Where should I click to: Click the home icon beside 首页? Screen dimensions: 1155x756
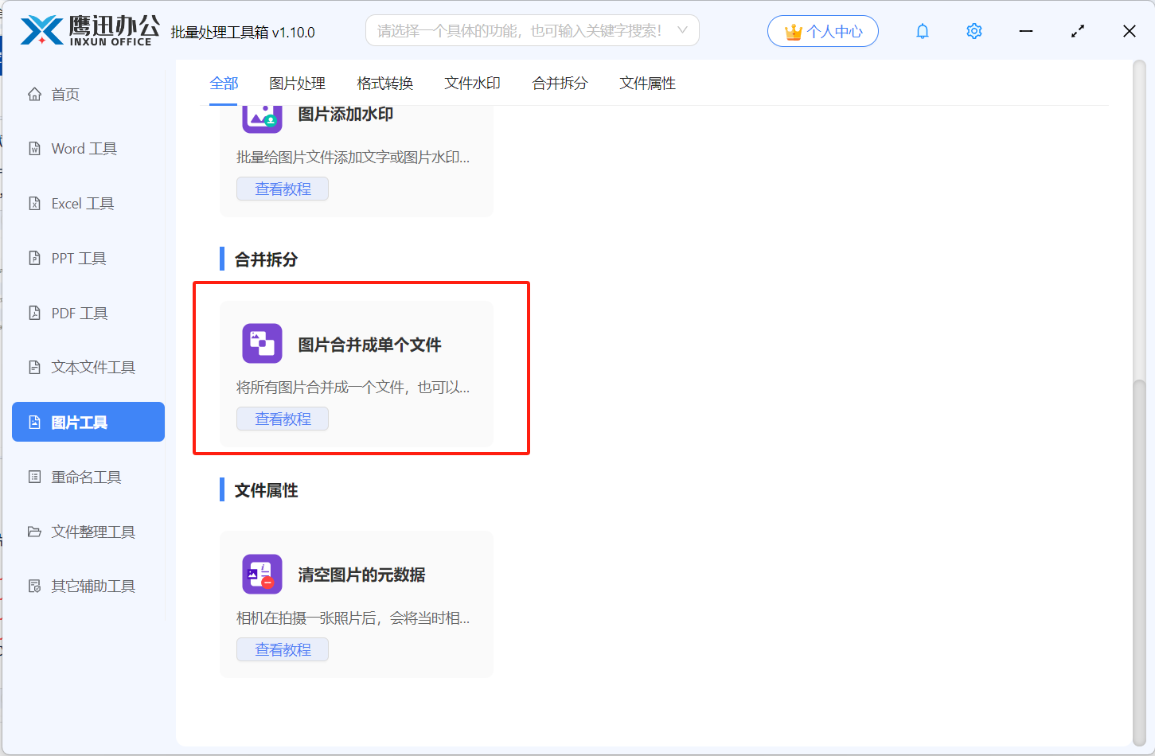34,94
